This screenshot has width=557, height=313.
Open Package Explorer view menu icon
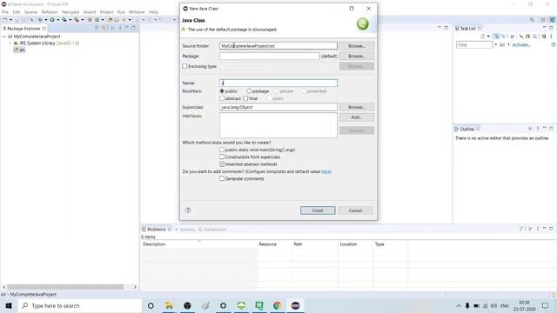tap(120, 27)
